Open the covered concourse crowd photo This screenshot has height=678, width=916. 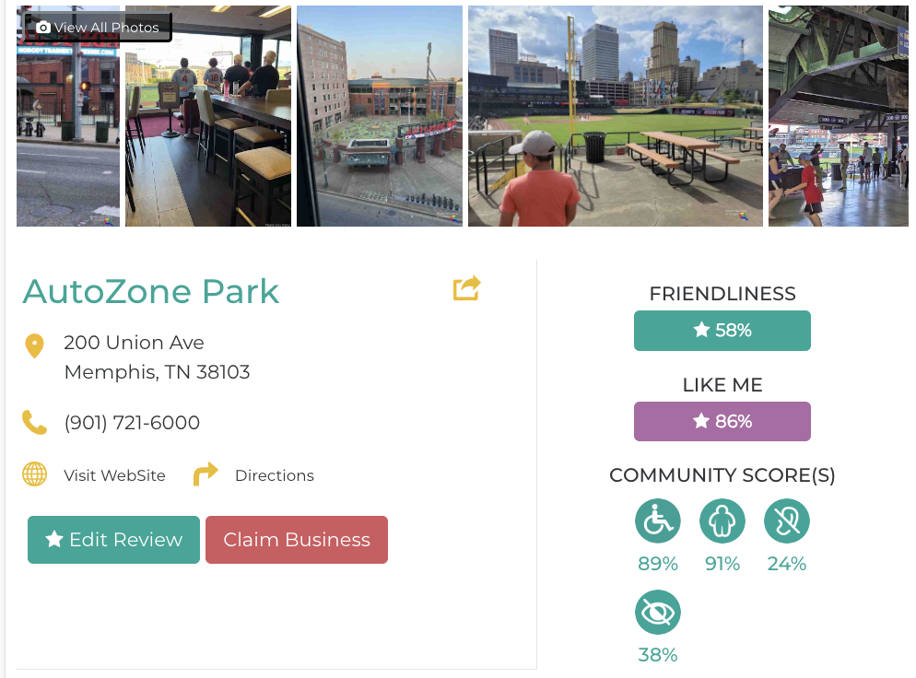[839, 116]
